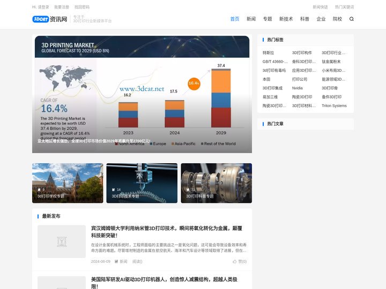
Task: Click the 找回密码 link
Action: click(x=82, y=7)
